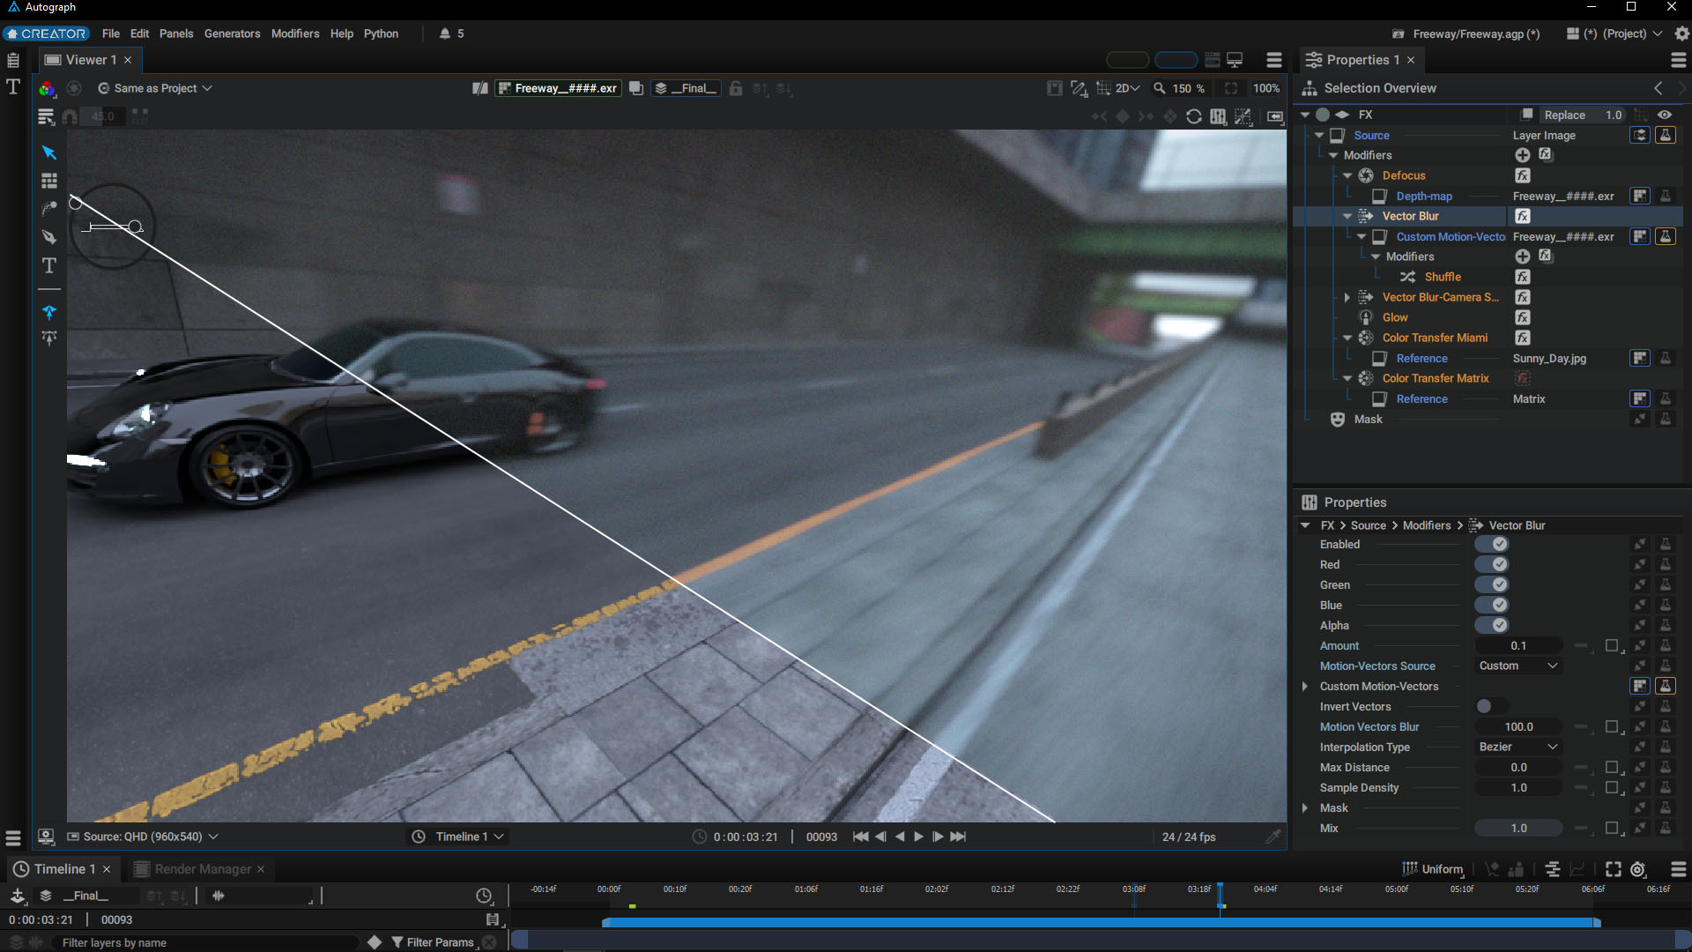Image resolution: width=1692 pixels, height=952 pixels.
Task: Click the Shuffle modifier FX icon
Action: point(1522,277)
